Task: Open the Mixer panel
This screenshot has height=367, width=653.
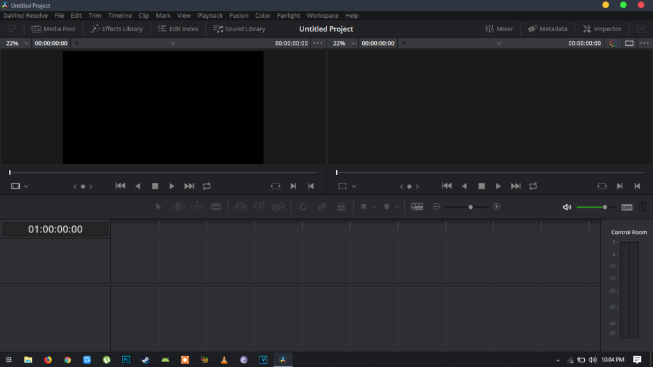Action: pyautogui.click(x=499, y=29)
